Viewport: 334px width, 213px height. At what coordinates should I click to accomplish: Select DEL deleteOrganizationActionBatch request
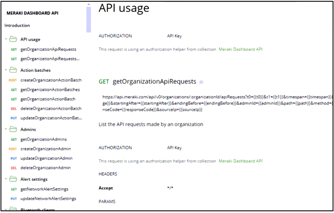click(x=51, y=109)
